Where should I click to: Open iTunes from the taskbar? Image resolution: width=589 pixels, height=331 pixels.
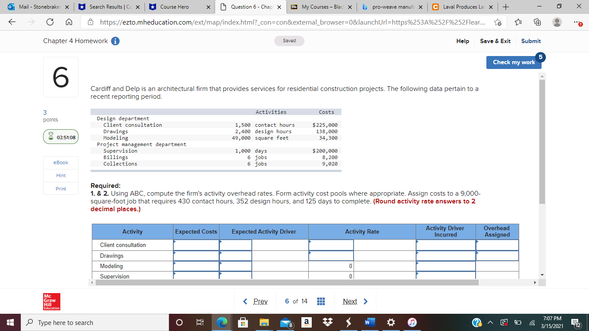pos(411,322)
